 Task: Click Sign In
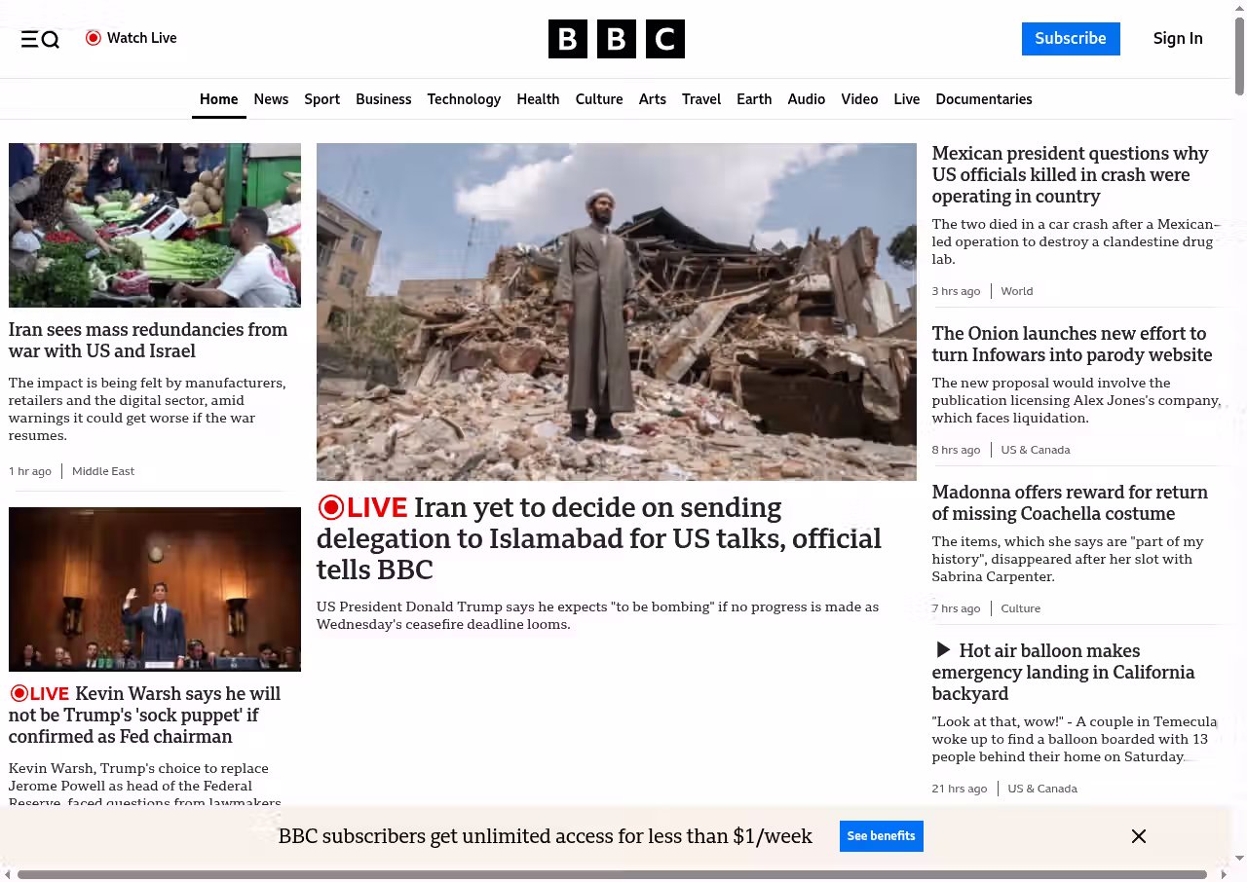[x=1177, y=39]
